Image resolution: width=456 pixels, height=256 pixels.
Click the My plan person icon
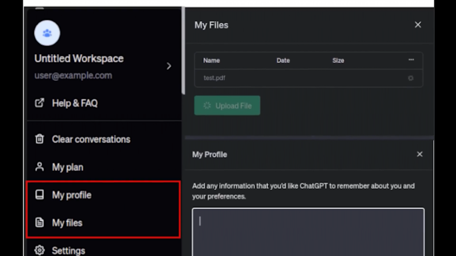40,167
